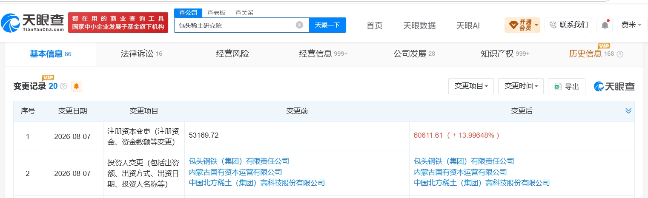Select the 经营信息 tab
This screenshot has height=198, width=648.
tap(323, 54)
